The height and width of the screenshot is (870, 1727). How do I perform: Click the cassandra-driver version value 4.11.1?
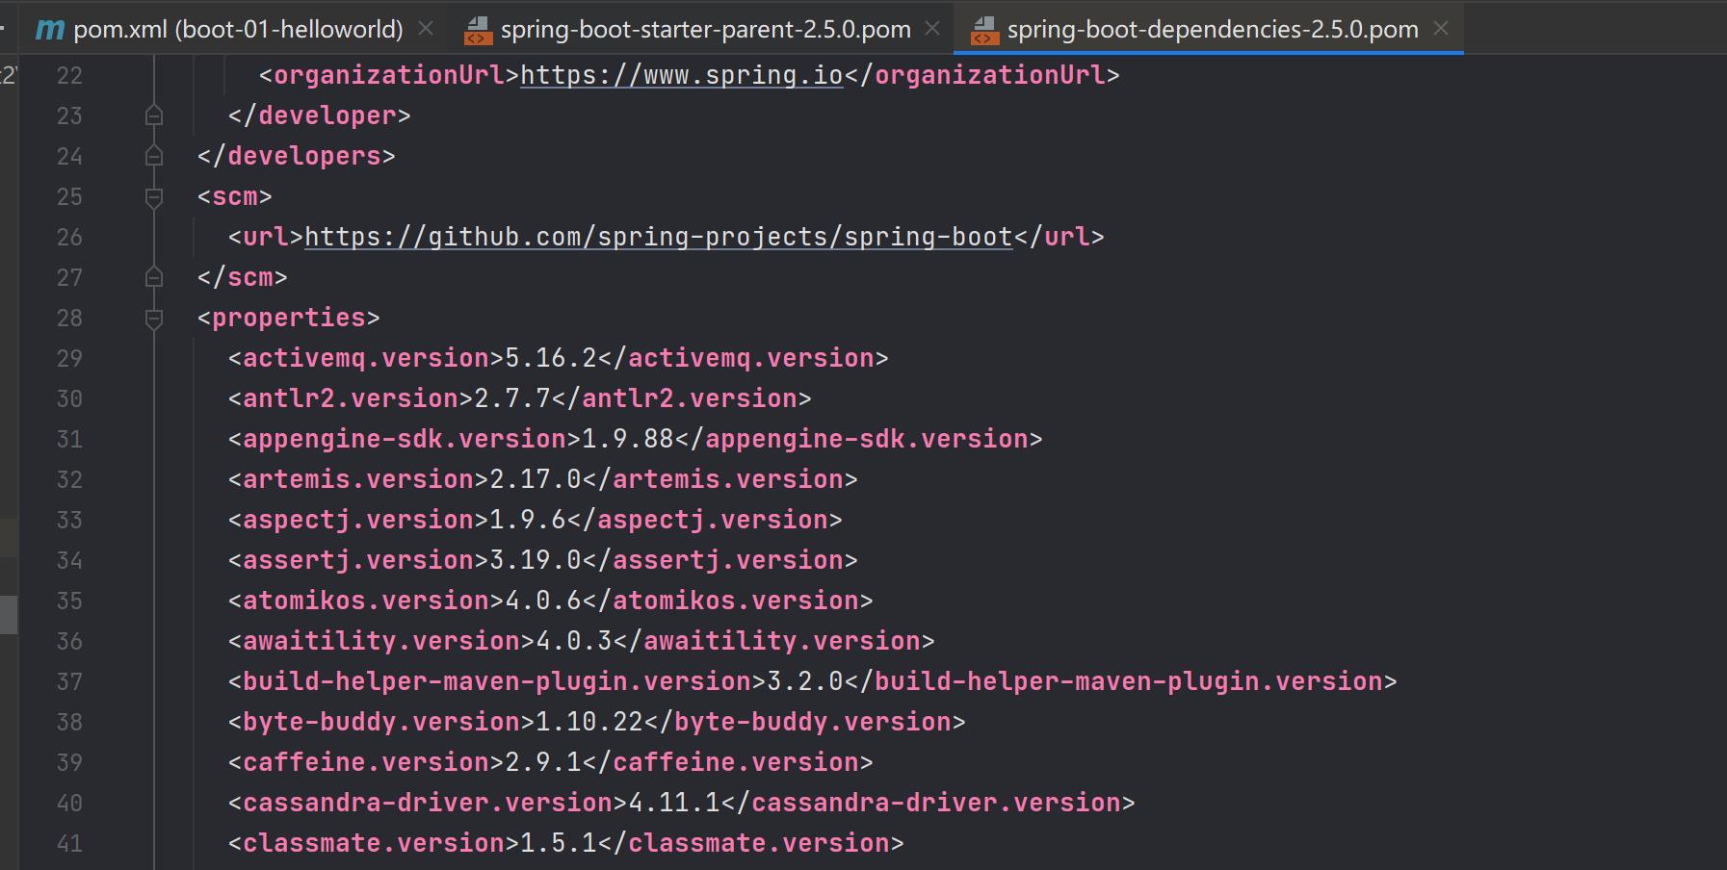click(674, 803)
